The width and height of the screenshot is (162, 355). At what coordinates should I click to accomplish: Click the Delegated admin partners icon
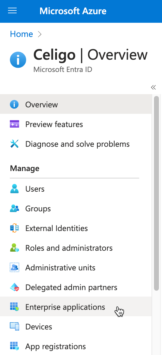(x=14, y=287)
